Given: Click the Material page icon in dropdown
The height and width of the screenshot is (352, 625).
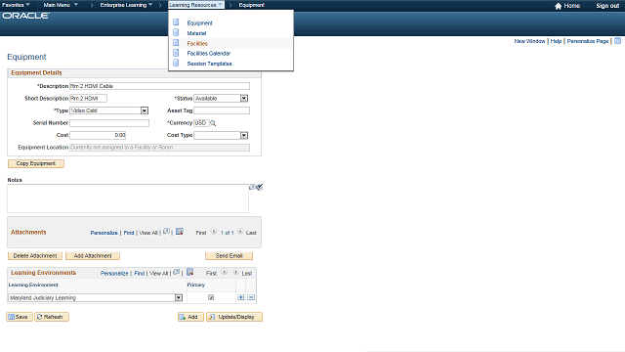Looking at the screenshot, I should (176, 32).
